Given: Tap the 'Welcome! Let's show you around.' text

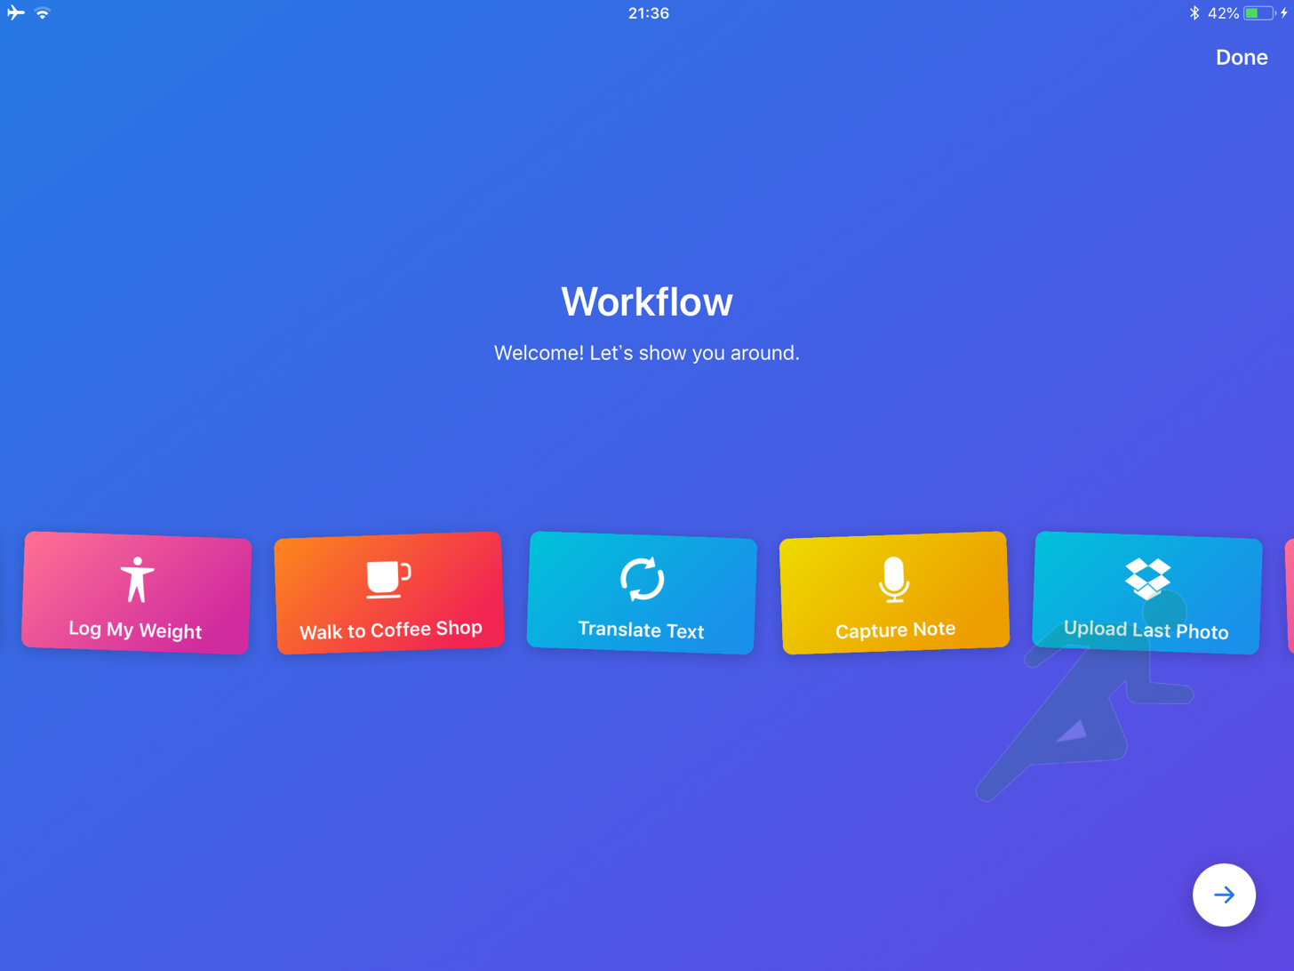Looking at the screenshot, I should pyautogui.click(x=647, y=353).
